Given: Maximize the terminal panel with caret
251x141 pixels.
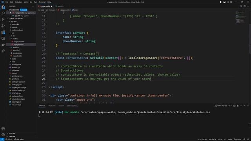Looking at the screenshot, I should [x=244, y=106].
